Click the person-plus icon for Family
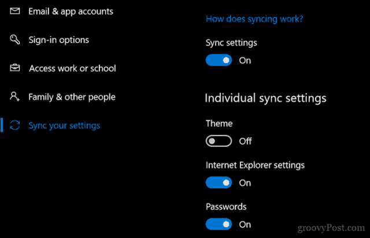This screenshot has width=370, height=238. 14,96
